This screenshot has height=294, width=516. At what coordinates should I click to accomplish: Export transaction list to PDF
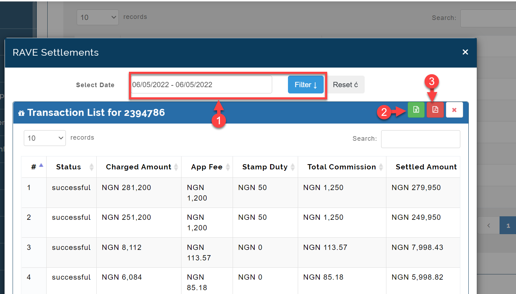(x=435, y=110)
